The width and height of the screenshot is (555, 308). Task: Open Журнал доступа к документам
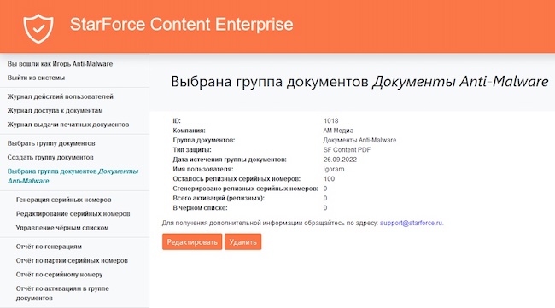click(x=55, y=111)
